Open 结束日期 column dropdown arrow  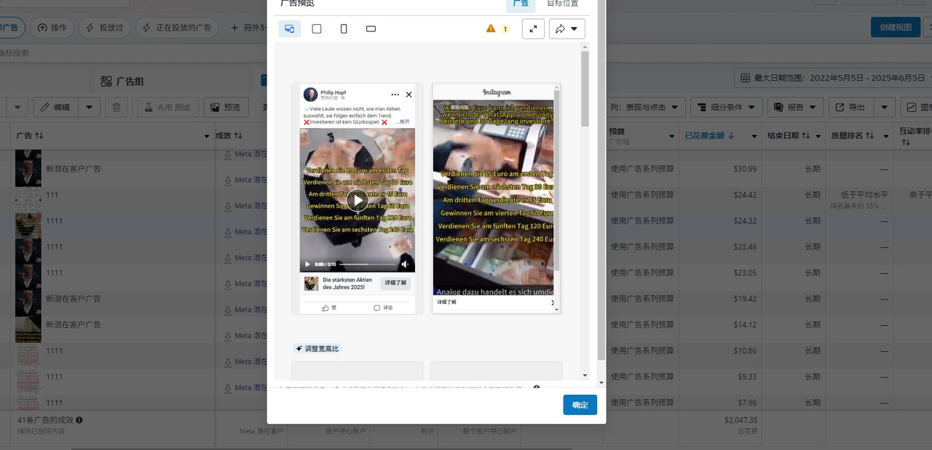coord(818,136)
